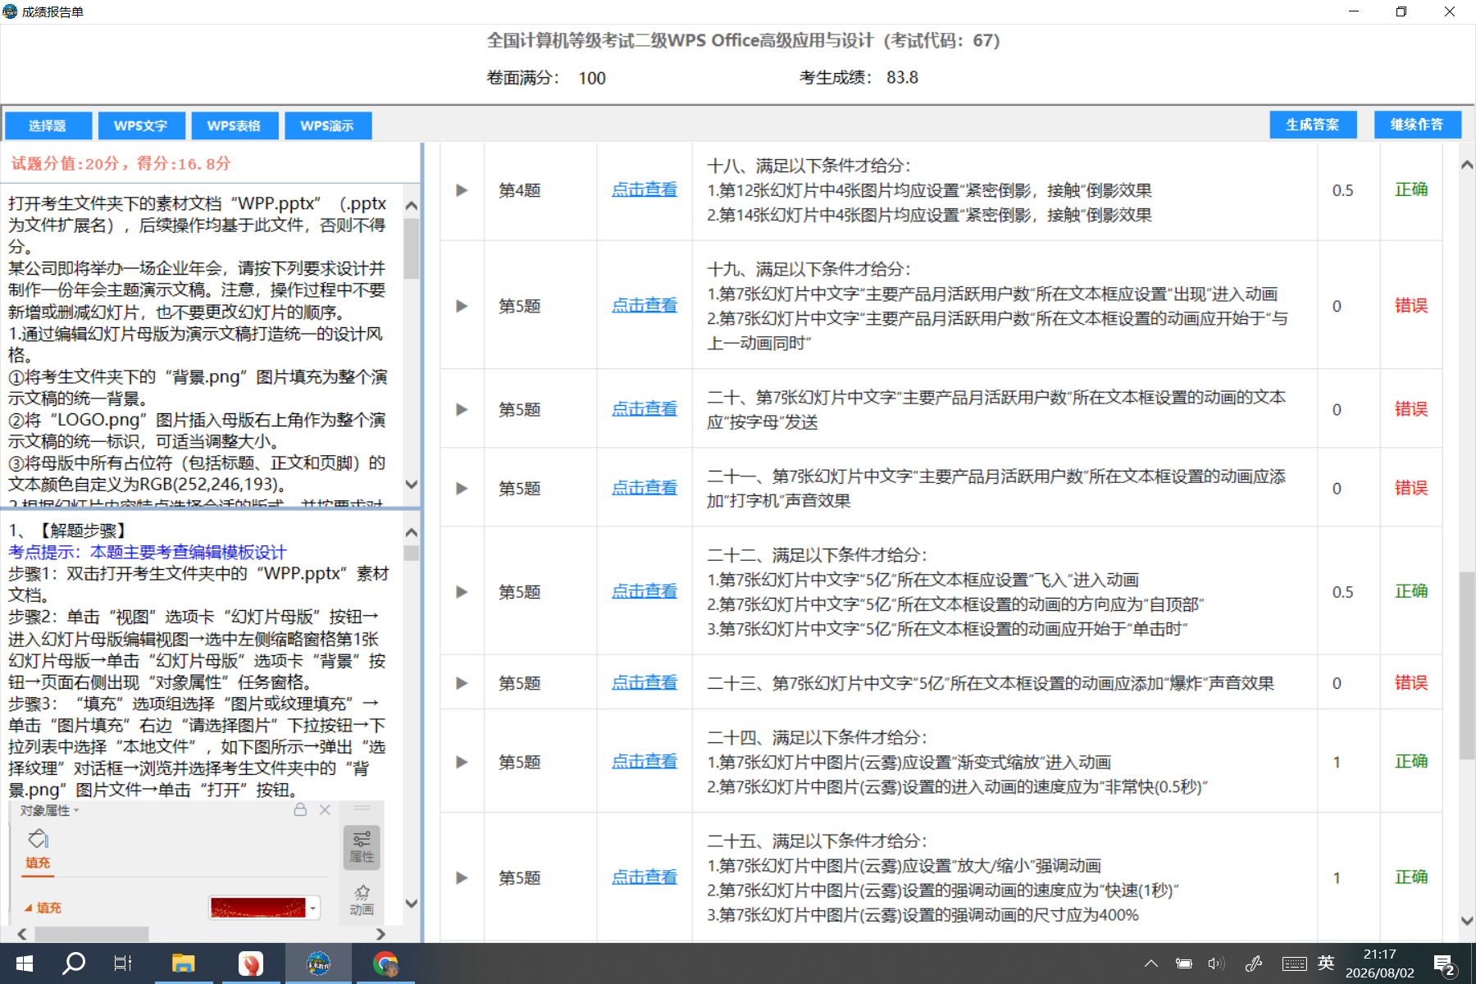
Task: Open Task View on the taskbar
Action: (x=123, y=963)
